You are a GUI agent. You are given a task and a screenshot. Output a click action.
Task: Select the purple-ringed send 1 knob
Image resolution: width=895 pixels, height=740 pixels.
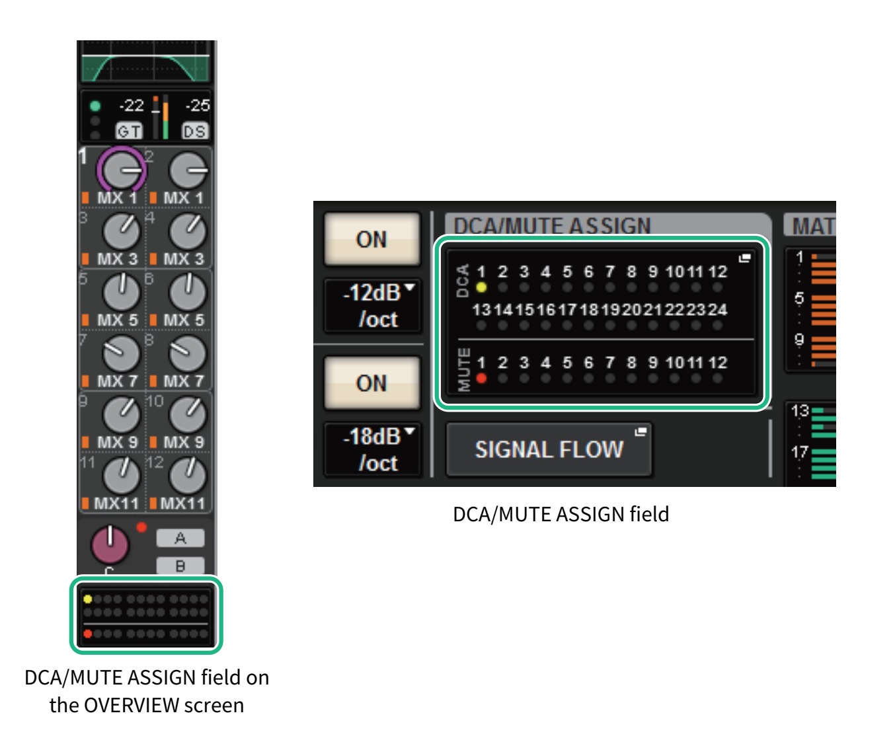122,170
